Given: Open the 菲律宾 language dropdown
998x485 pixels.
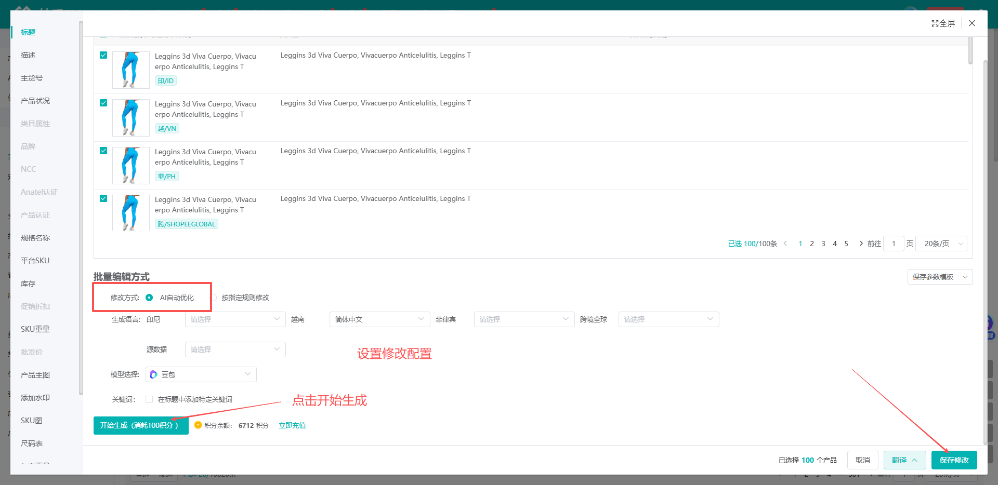Looking at the screenshot, I should tap(524, 319).
